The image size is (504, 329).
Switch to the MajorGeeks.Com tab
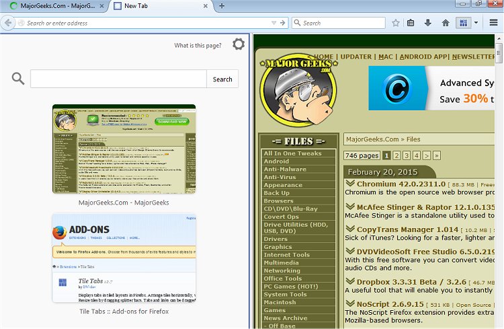tap(58, 6)
